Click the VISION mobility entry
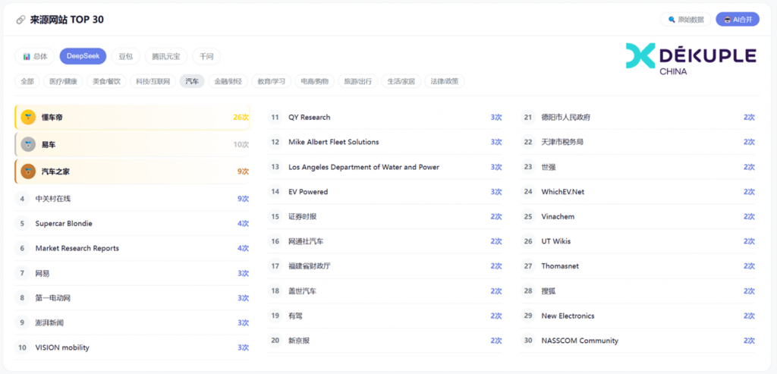 pyautogui.click(x=132, y=347)
